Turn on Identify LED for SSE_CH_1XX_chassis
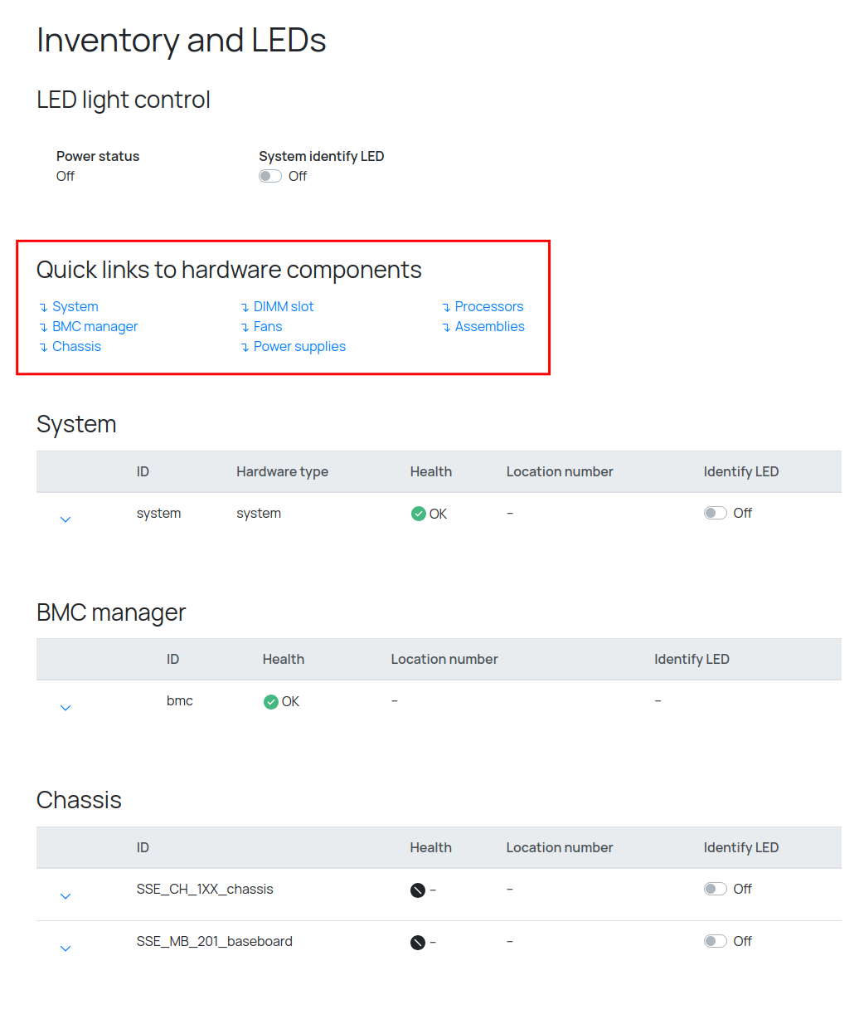Image resolution: width=864 pixels, height=1029 pixels. click(x=715, y=889)
